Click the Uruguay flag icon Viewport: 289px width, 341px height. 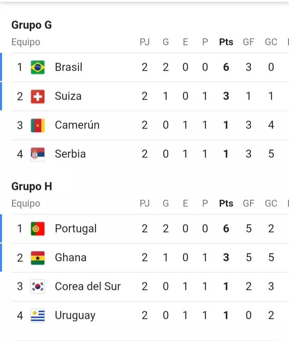(x=38, y=316)
